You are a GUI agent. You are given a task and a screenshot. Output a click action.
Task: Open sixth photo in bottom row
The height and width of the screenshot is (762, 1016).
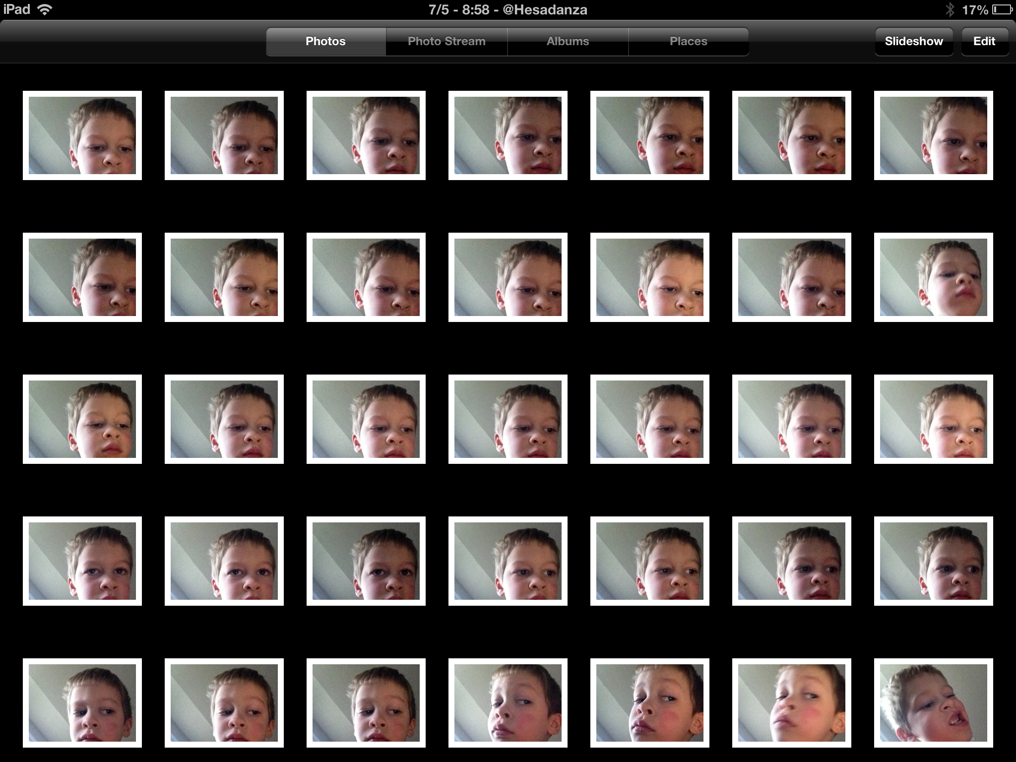pos(791,703)
